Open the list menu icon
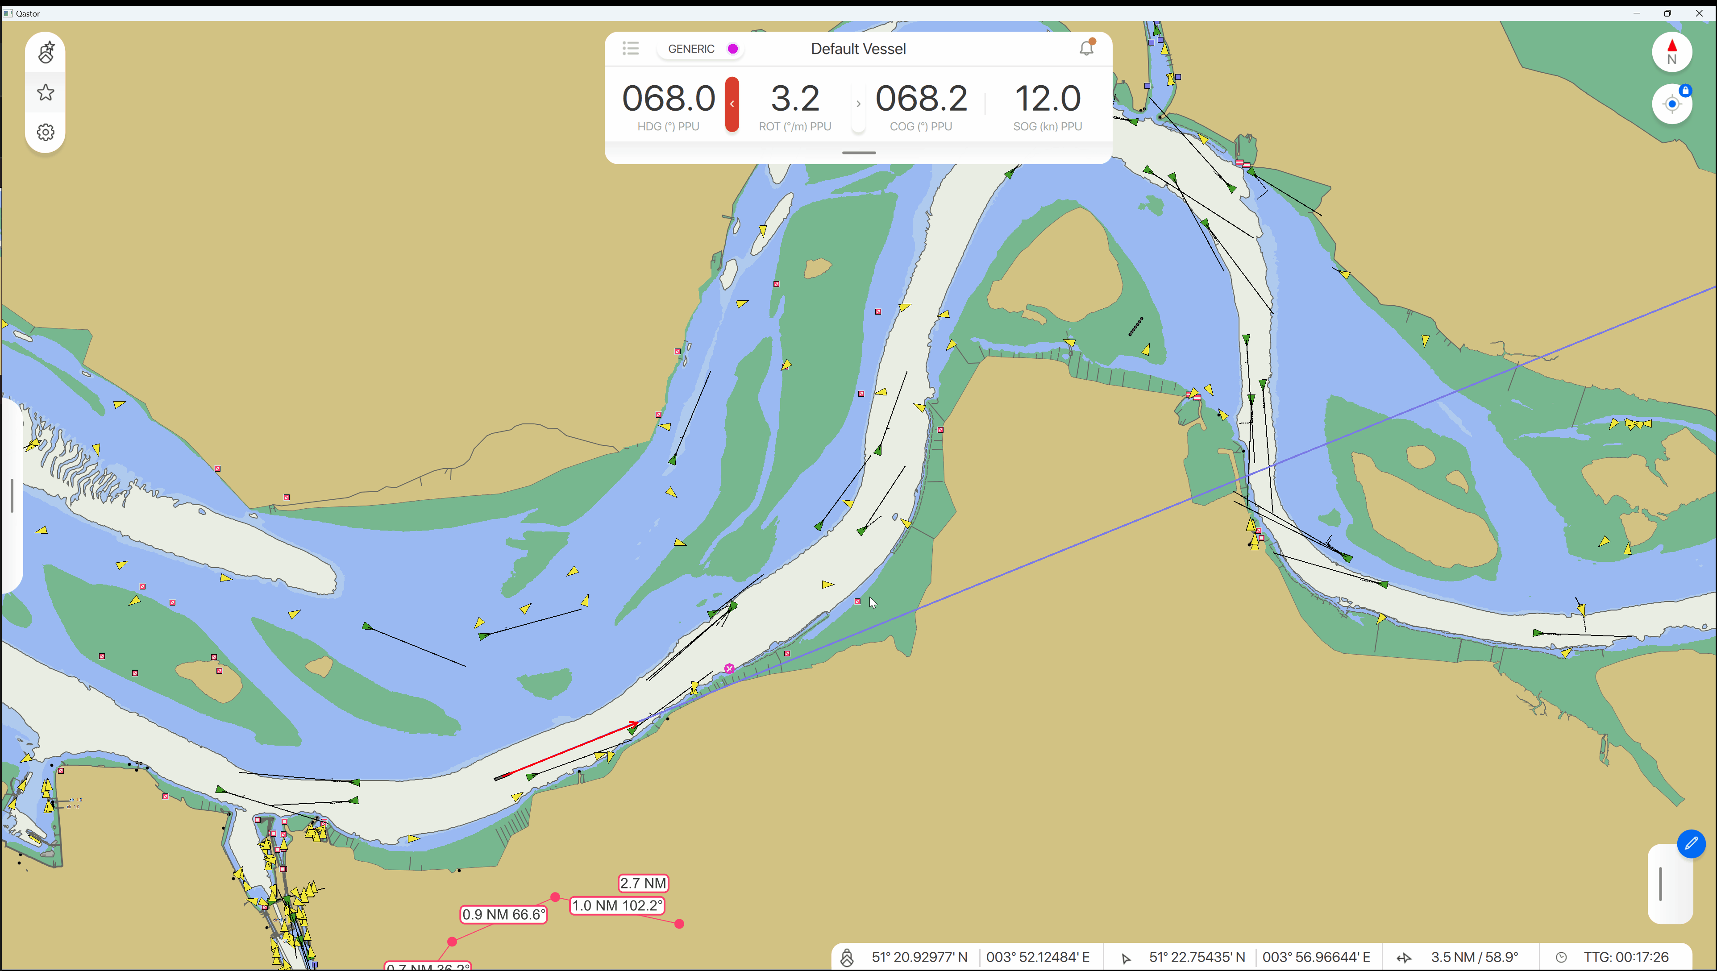The height and width of the screenshot is (971, 1717). pyautogui.click(x=630, y=48)
